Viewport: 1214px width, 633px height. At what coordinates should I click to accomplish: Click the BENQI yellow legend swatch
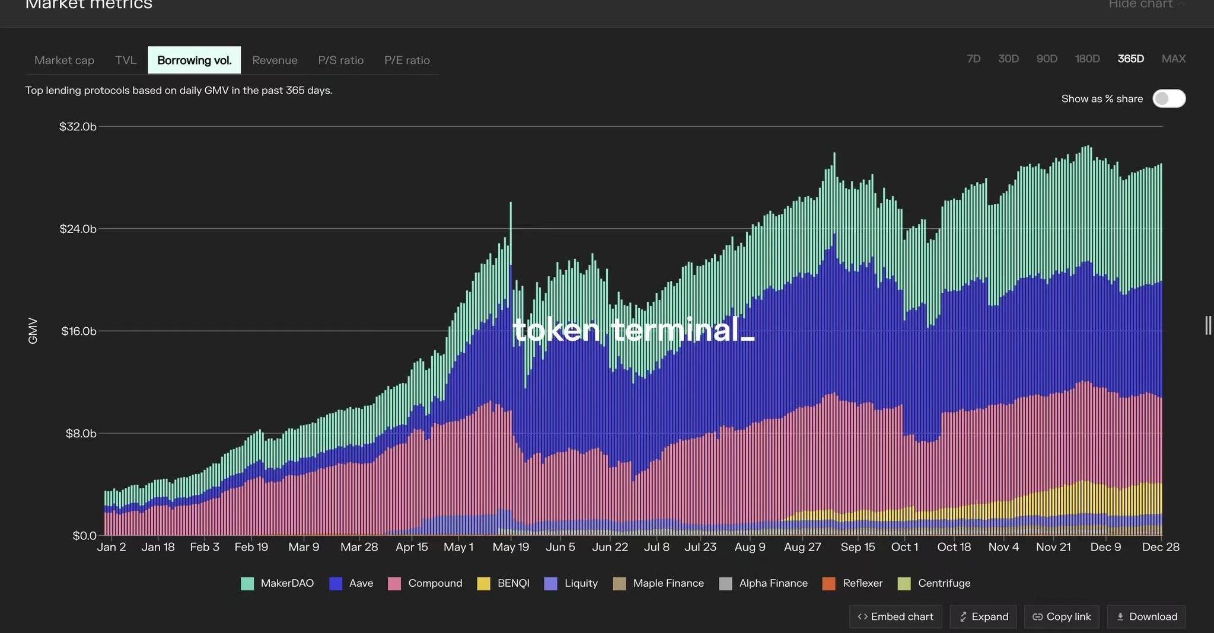pyautogui.click(x=484, y=583)
